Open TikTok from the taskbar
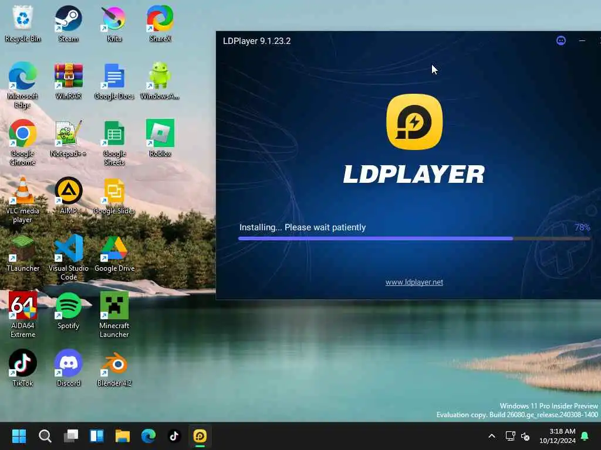Image resolution: width=601 pixels, height=450 pixels. (174, 436)
